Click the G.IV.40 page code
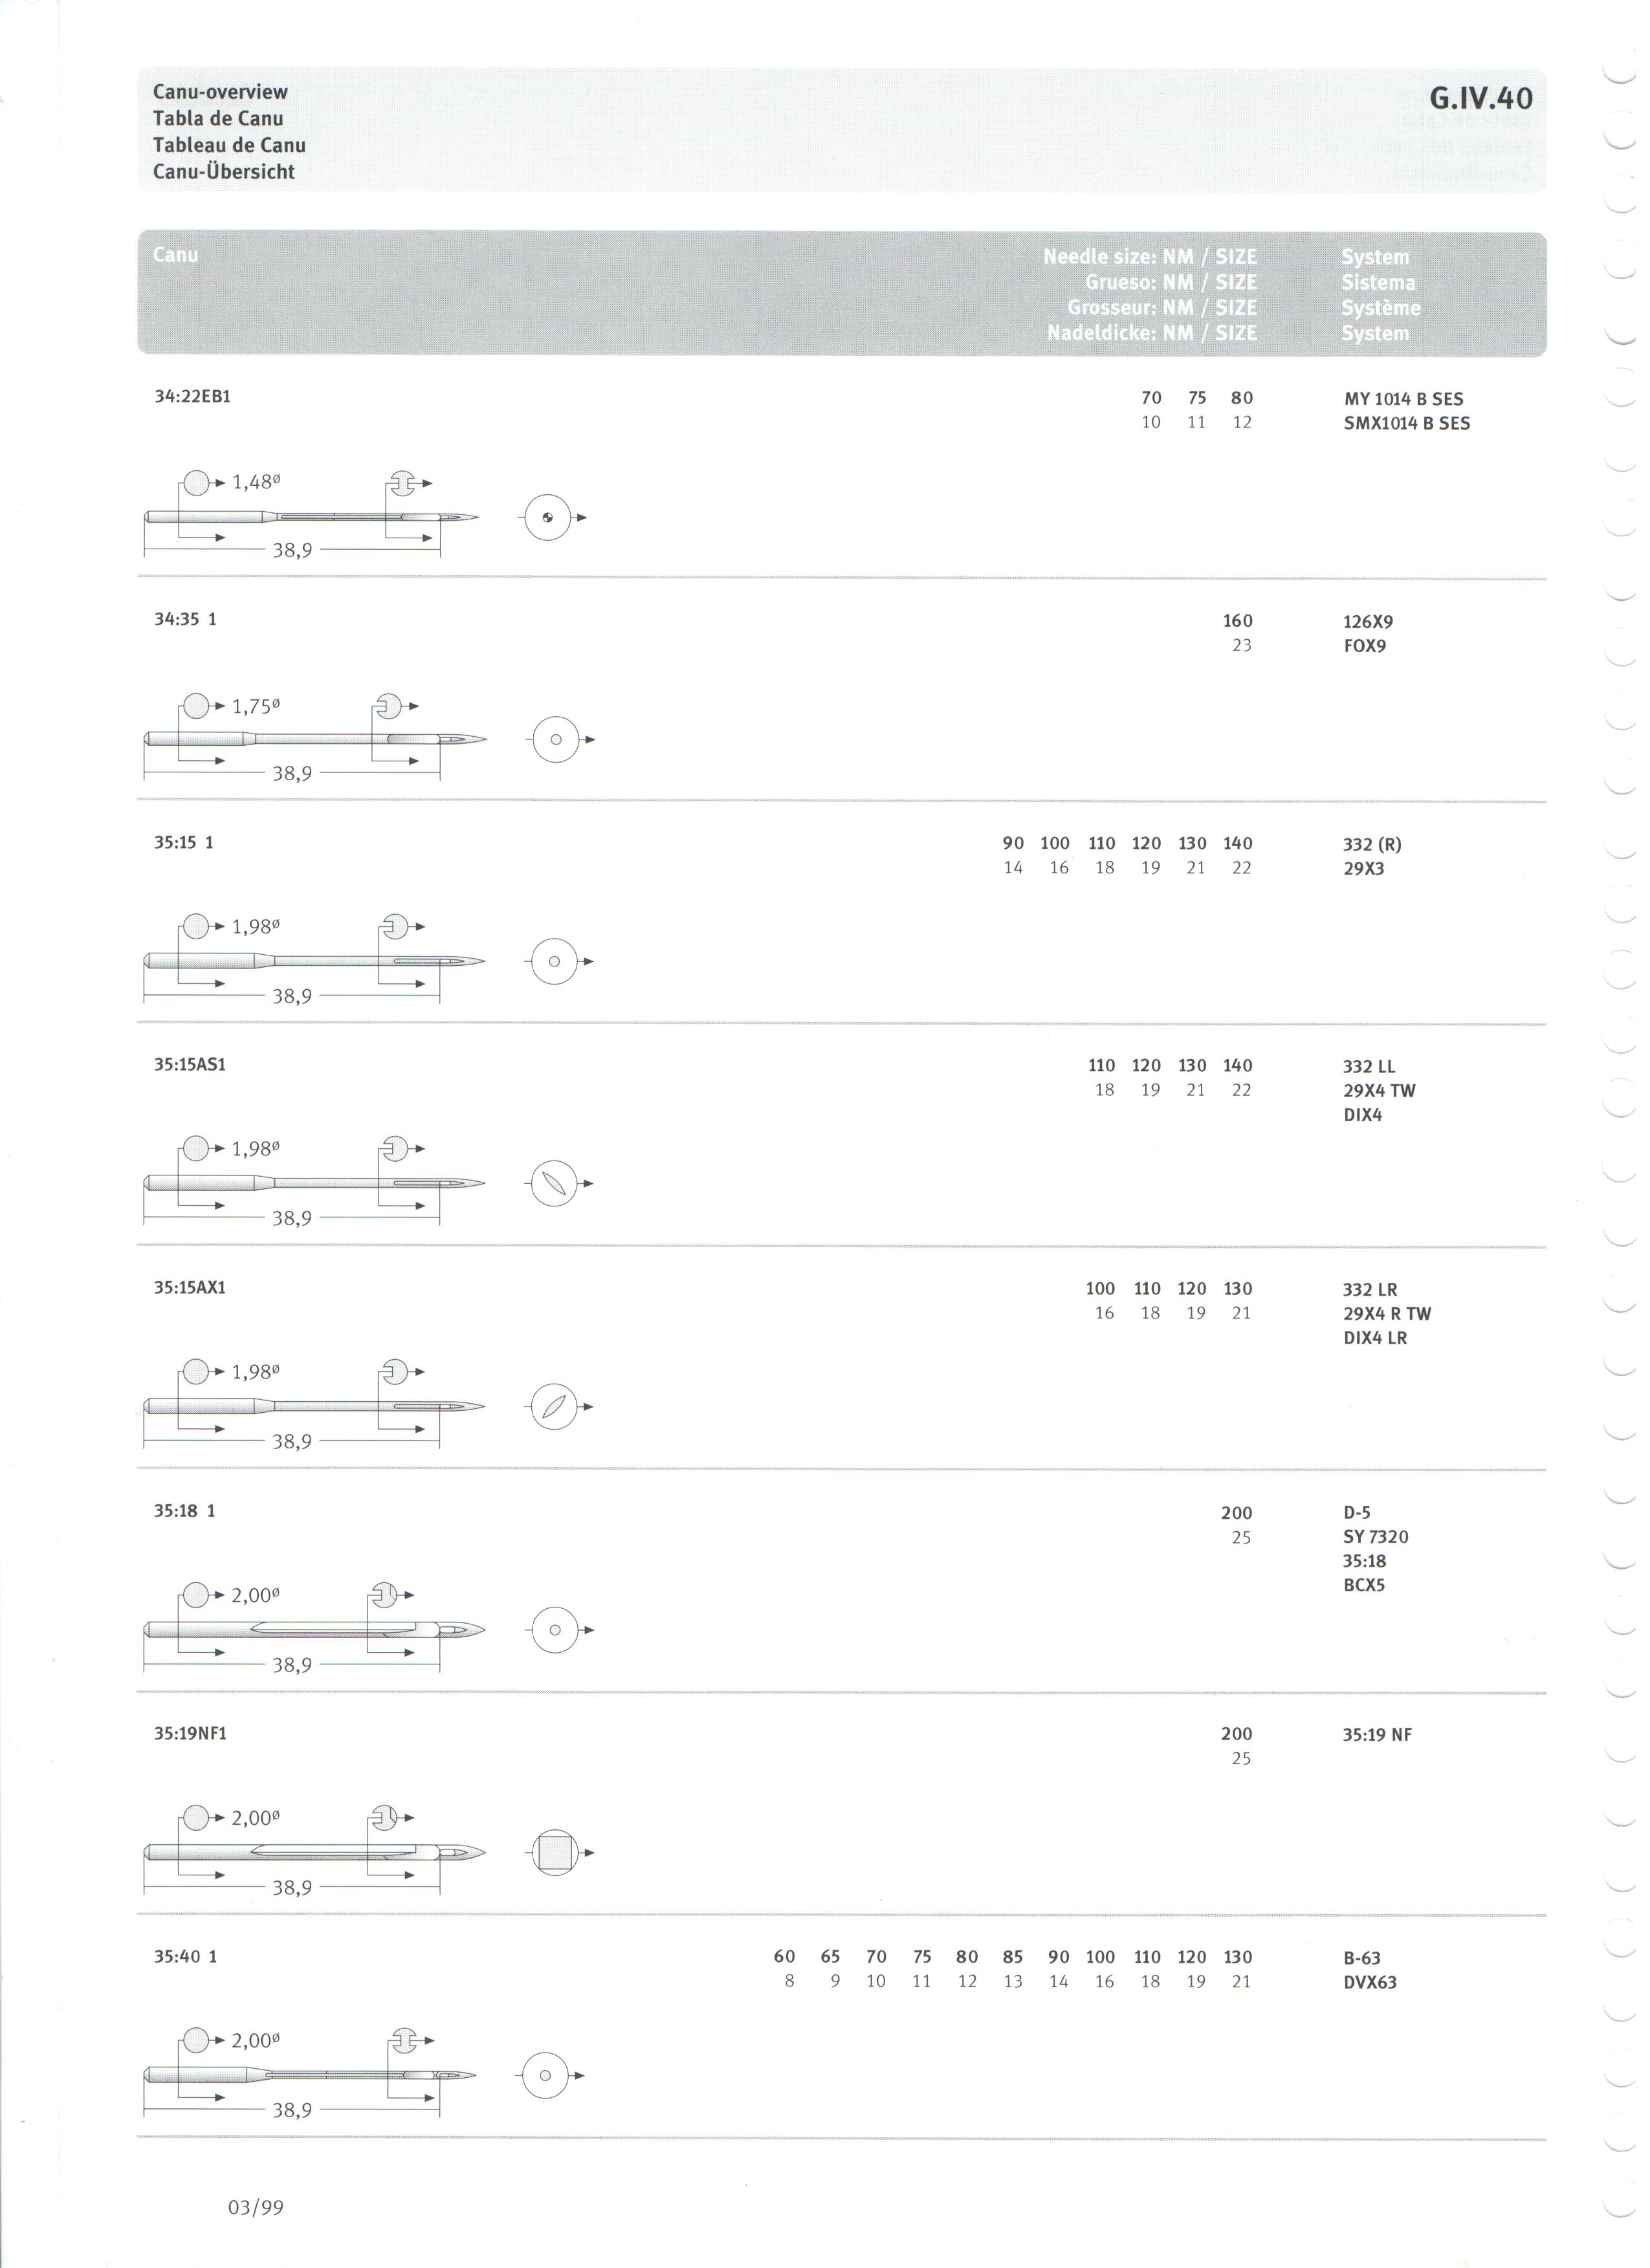The image size is (1650, 2268). (x=1481, y=98)
